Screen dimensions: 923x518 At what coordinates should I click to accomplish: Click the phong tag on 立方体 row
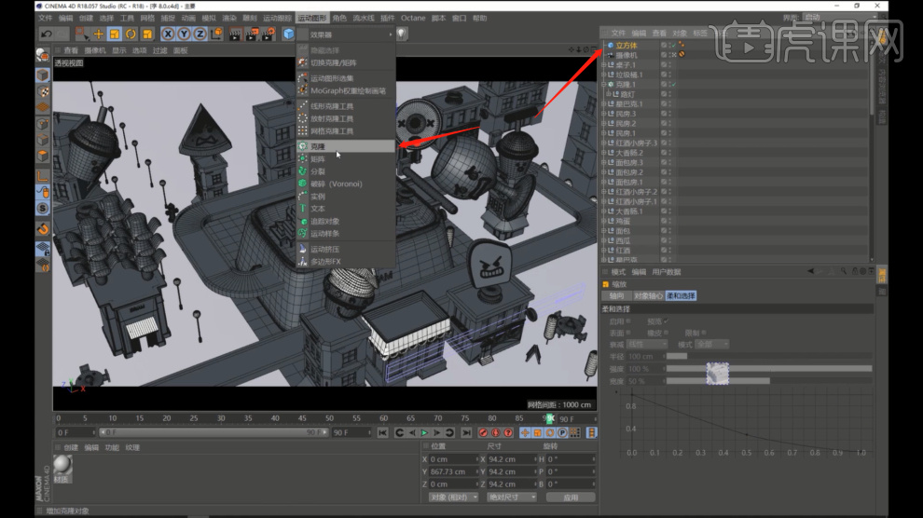point(682,45)
